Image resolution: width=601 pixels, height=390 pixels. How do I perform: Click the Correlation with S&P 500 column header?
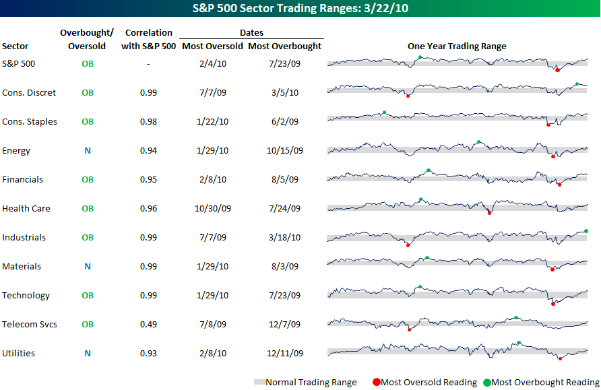click(x=149, y=40)
